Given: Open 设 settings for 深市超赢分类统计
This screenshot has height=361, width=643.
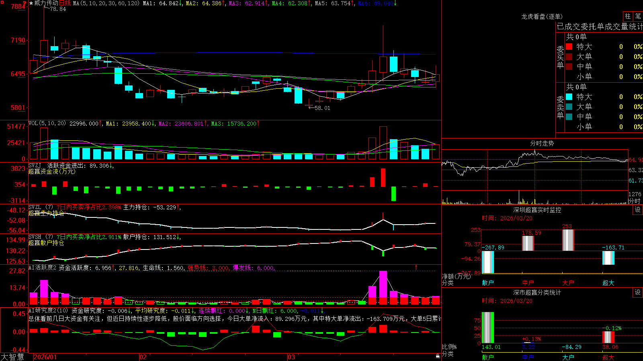Looking at the screenshot, I should pyautogui.click(x=638, y=292).
